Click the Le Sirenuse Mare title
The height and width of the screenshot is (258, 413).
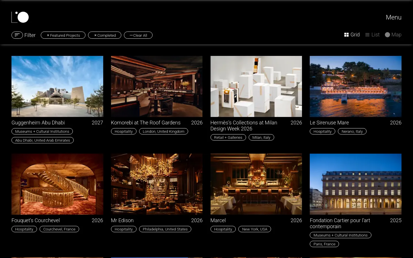329,123
